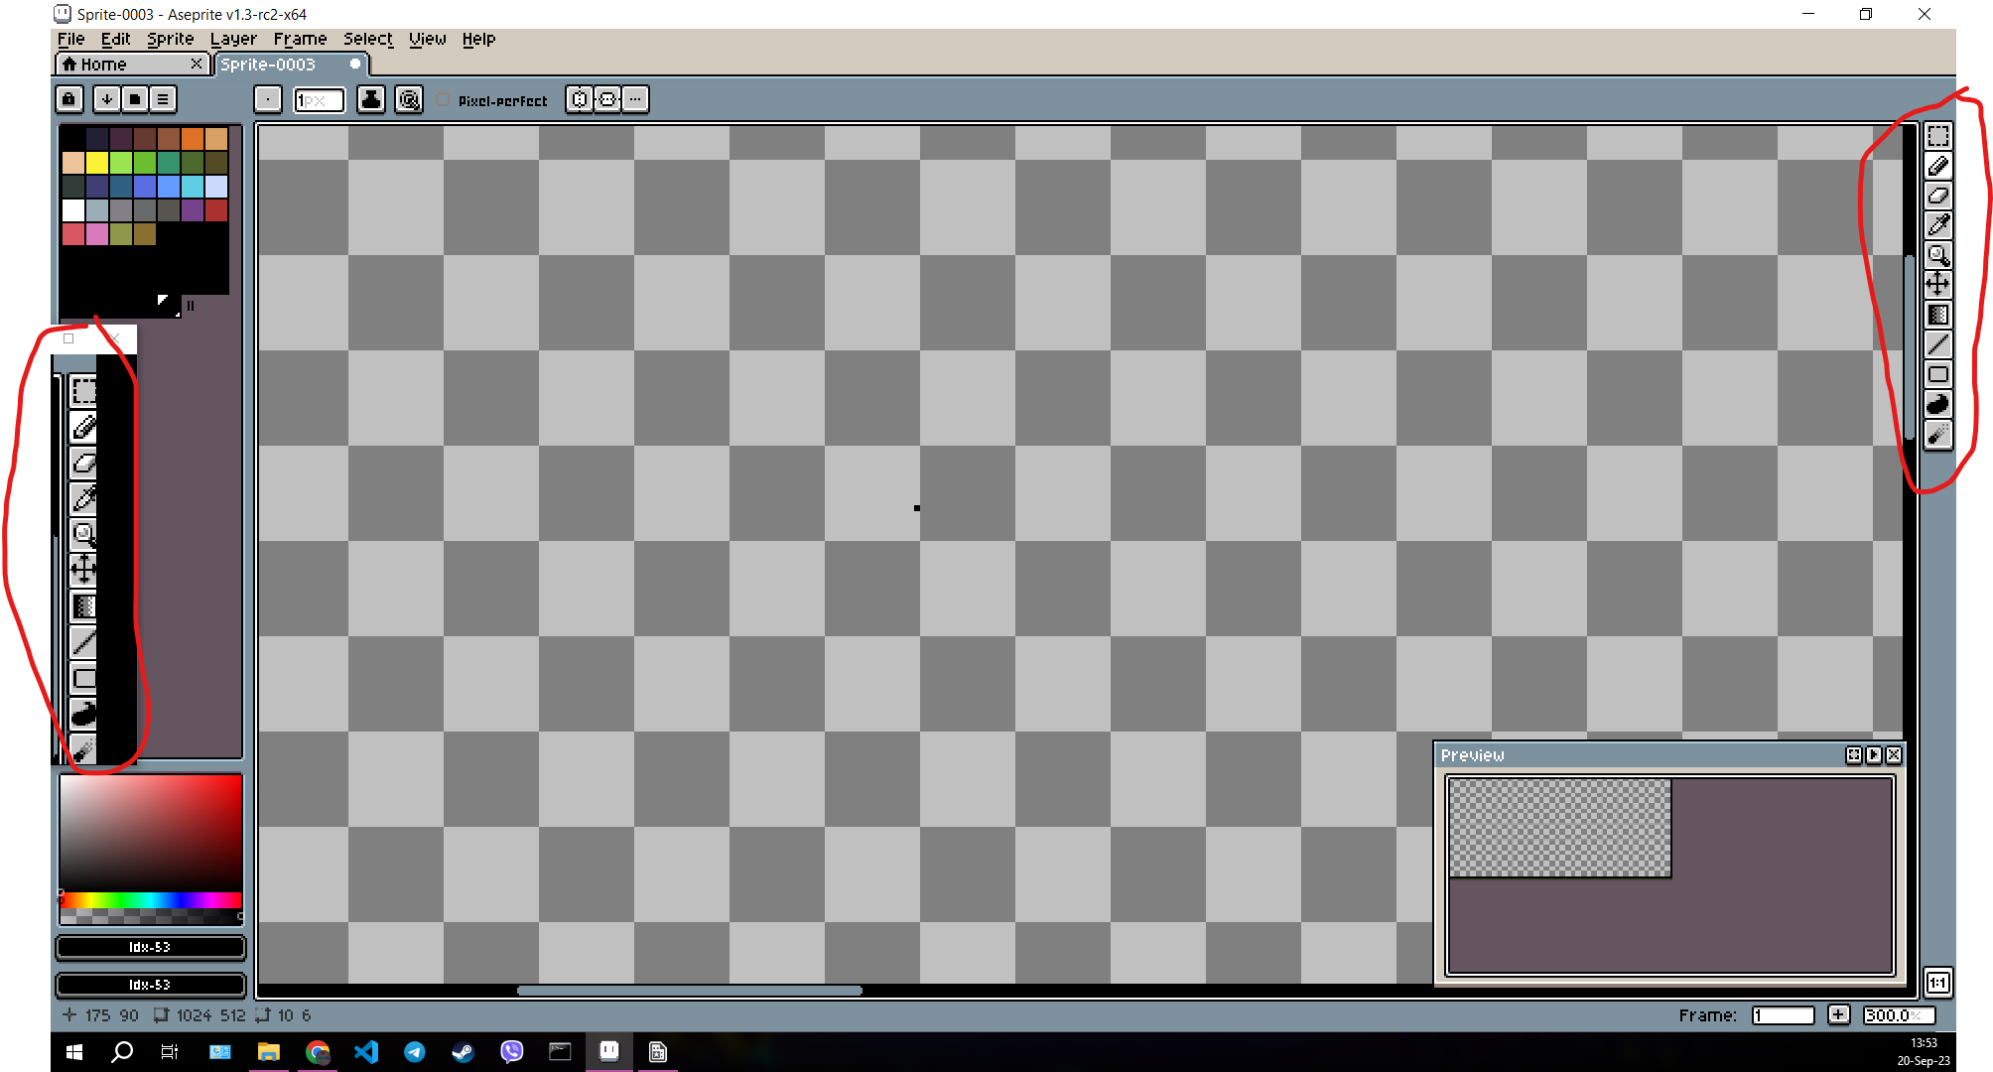Select the Hand tool to pan canvas
Image resolution: width=1993 pixels, height=1072 pixels.
[1938, 284]
